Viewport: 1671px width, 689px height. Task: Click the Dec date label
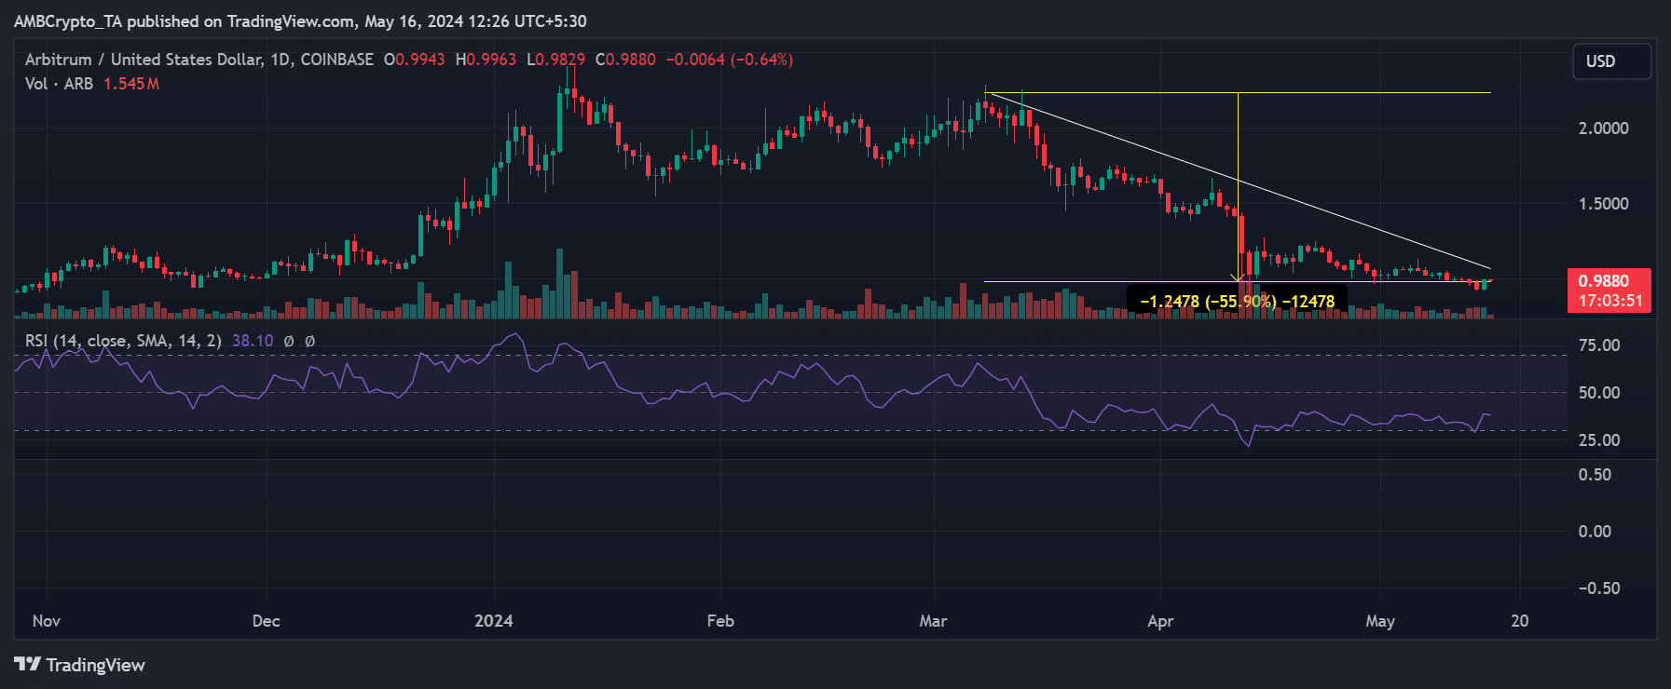267,621
